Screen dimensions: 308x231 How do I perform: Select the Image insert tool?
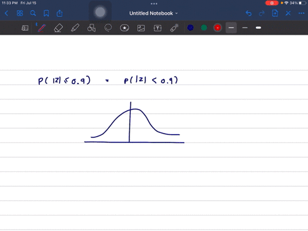[x=141, y=28]
